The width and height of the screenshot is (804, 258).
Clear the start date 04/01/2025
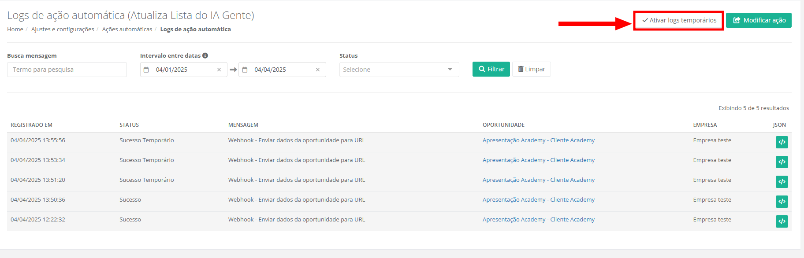pyautogui.click(x=219, y=70)
